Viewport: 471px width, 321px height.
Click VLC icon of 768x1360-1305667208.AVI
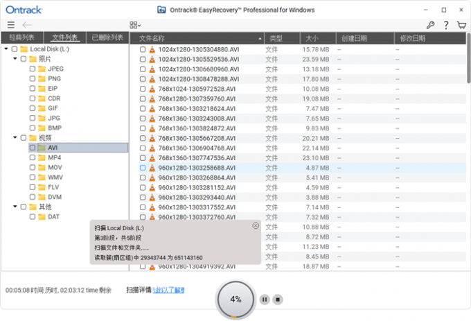pos(152,138)
